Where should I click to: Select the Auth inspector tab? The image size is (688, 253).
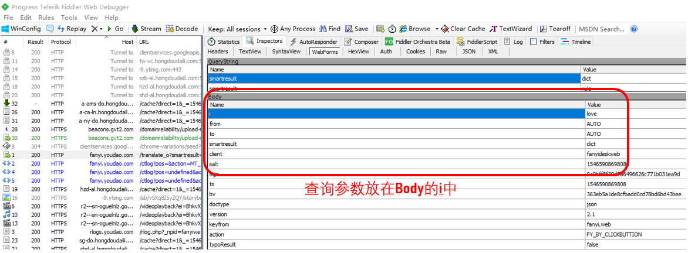tap(386, 51)
